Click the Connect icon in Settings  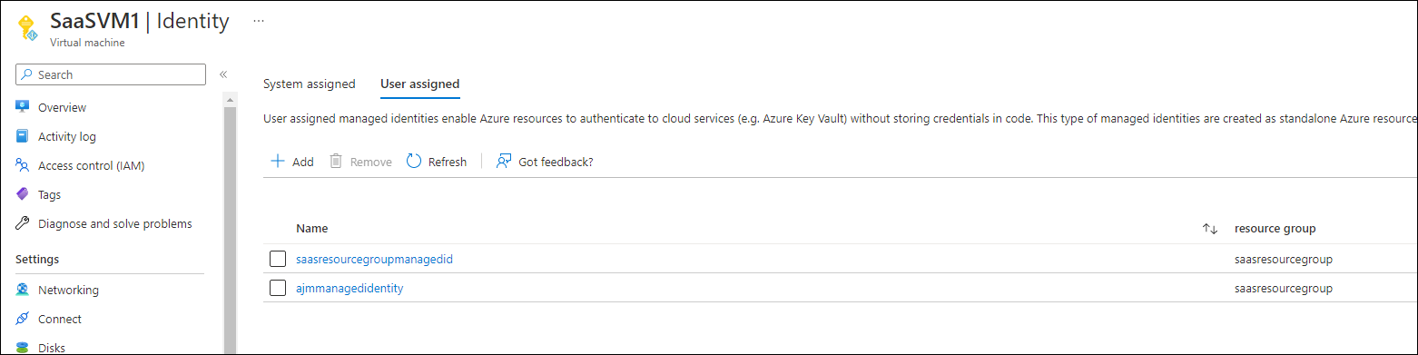23,319
